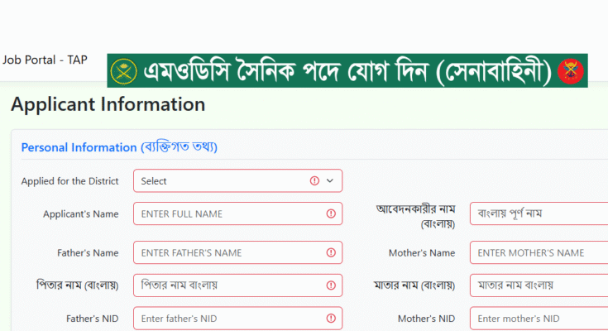Click error icon in পিতার নাম বাংলায় field

pos(331,285)
